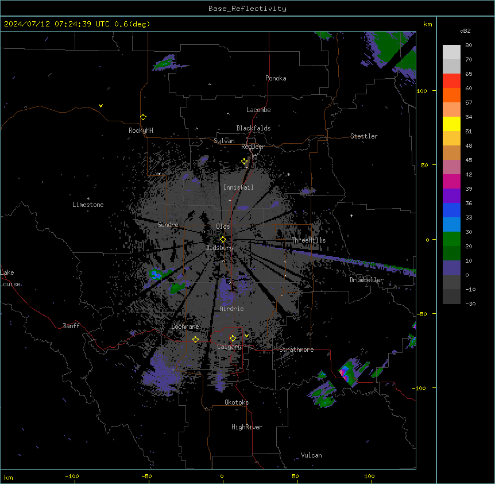Select the yellow diamond marker between Olds and Didsbury
The height and width of the screenshot is (484, 495).
[x=223, y=239]
